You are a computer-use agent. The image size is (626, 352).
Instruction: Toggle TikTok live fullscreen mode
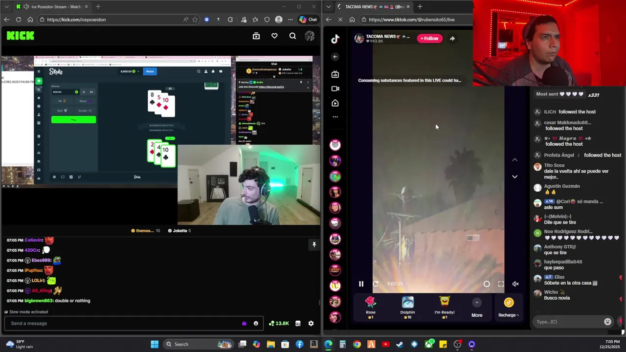point(501,284)
